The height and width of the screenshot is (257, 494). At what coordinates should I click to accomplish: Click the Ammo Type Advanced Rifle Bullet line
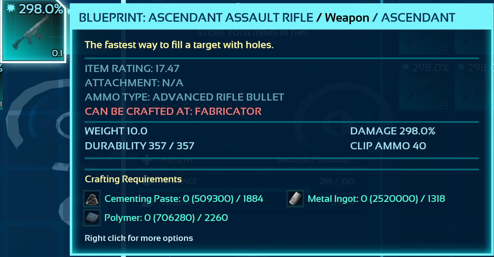184,97
